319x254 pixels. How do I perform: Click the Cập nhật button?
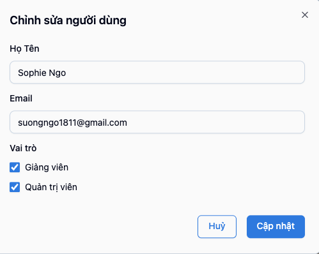click(x=276, y=227)
